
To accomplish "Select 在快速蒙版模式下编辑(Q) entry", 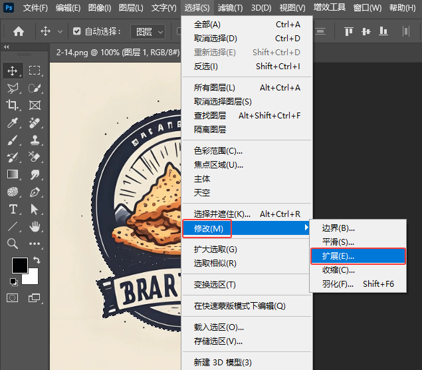I will (247, 306).
